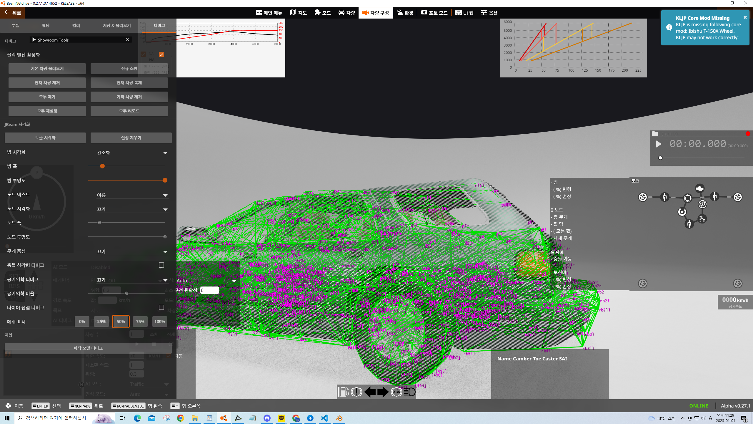Open the replay folder icon
The width and height of the screenshot is (753, 424).
pyautogui.click(x=655, y=134)
